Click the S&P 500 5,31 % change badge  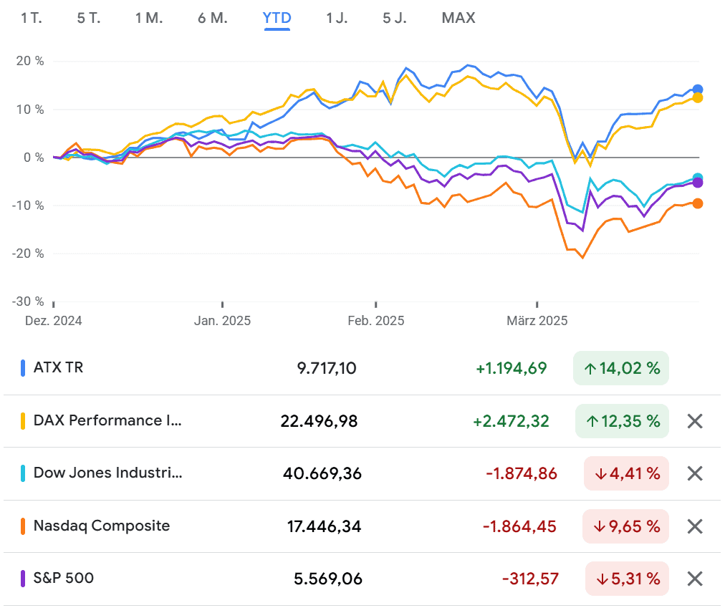click(x=627, y=579)
